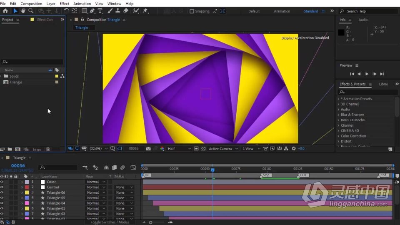
Task: Open the Animation menu
Action: pyautogui.click(x=82, y=4)
